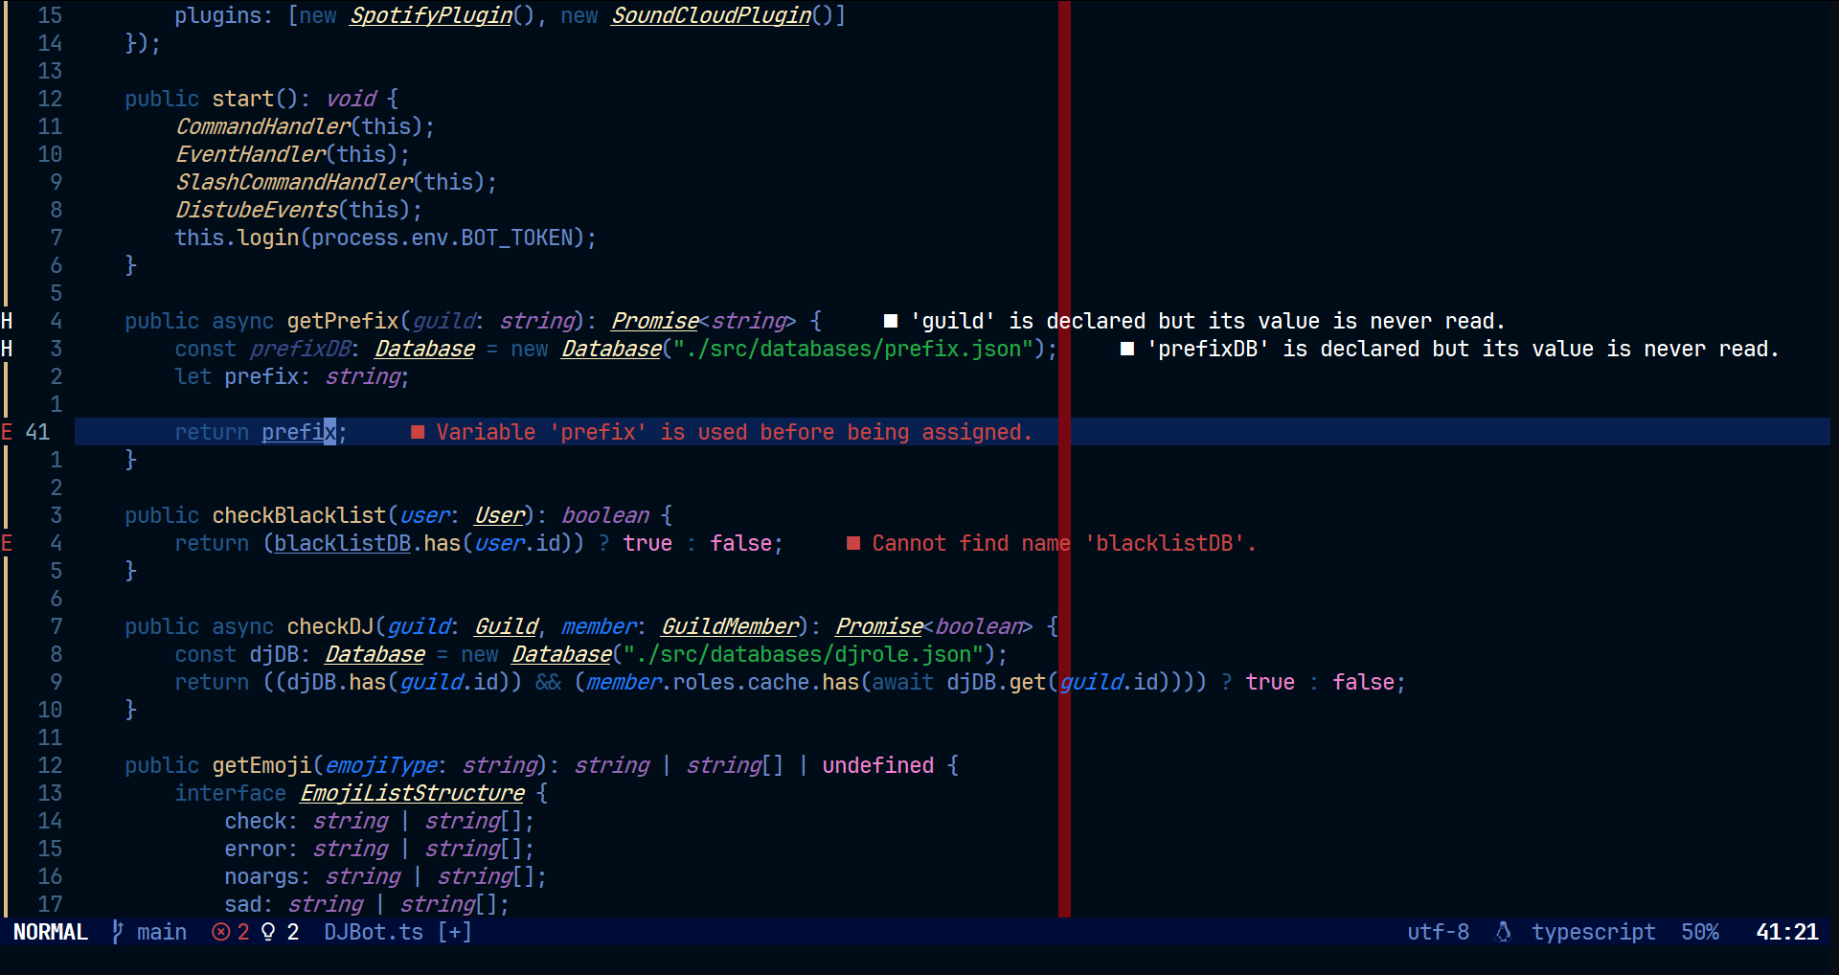Click the E sign on the blacklistDB line
Viewport: 1839px width, 975px height.
point(7,543)
